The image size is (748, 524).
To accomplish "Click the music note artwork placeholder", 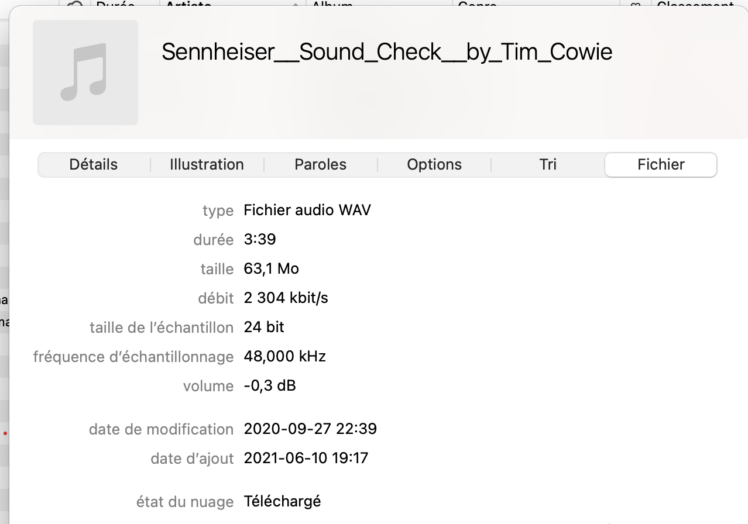I will click(85, 73).
